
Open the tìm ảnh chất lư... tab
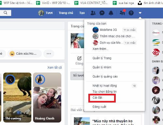coord(150,3)
